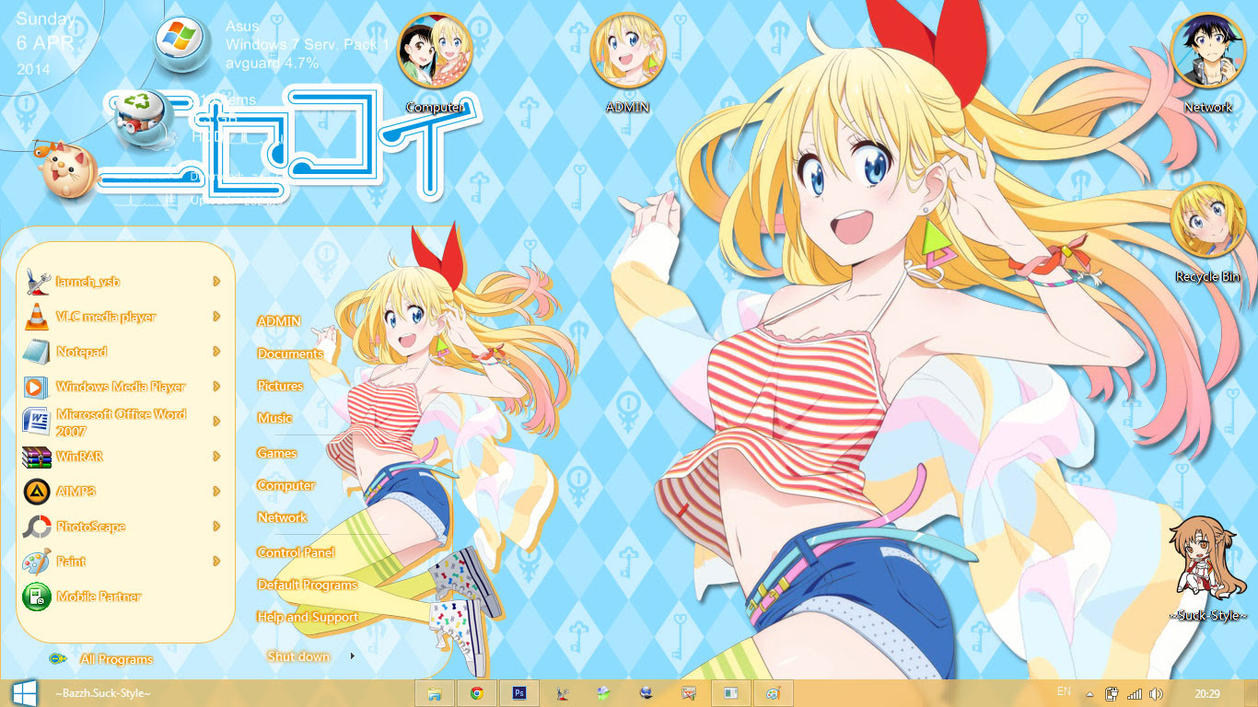Open Help and Support from Start menu
The width and height of the screenshot is (1258, 707).
click(308, 618)
